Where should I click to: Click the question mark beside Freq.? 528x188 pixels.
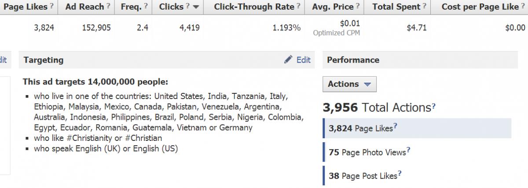(146, 6)
